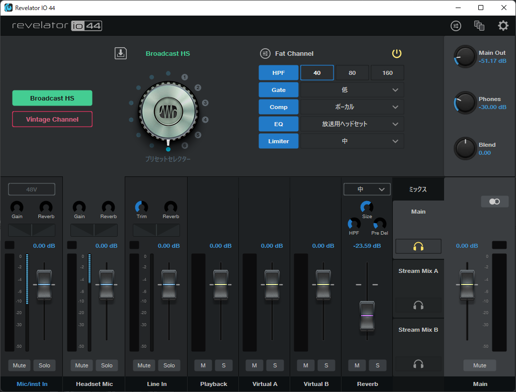
Task: Mute the Virtual A channel
Action: pyautogui.click(x=254, y=365)
